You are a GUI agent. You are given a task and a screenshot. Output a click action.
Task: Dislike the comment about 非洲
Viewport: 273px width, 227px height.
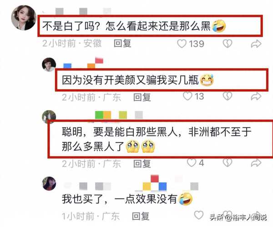coord(227,163)
